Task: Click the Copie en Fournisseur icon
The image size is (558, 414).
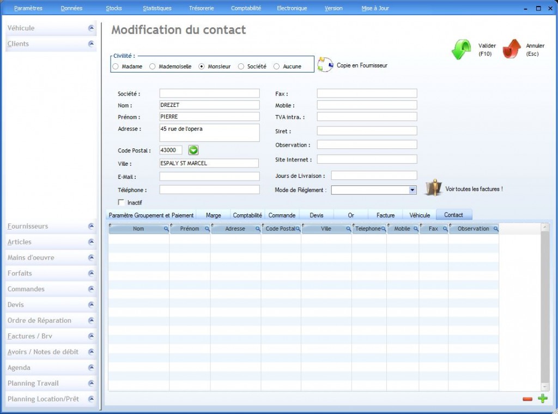Action: pyautogui.click(x=325, y=64)
